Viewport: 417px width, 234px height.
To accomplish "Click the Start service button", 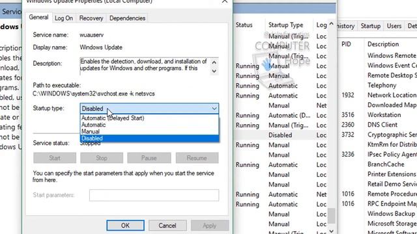I will [55, 158].
